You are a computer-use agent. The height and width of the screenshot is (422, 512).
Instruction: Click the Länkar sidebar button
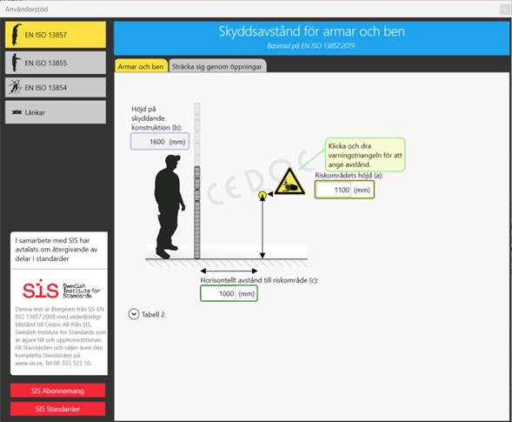[x=56, y=112]
